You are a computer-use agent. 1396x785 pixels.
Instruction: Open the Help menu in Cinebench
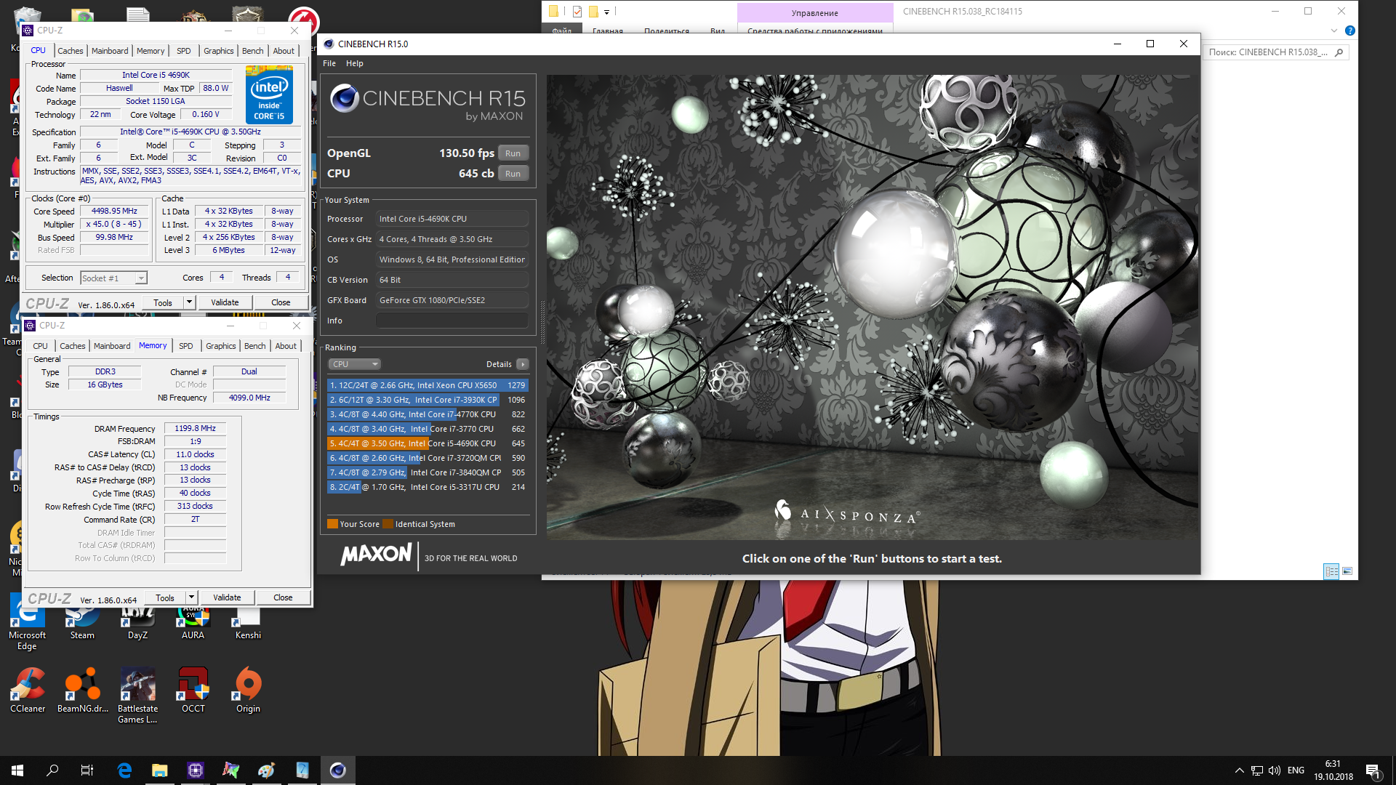[x=355, y=63]
